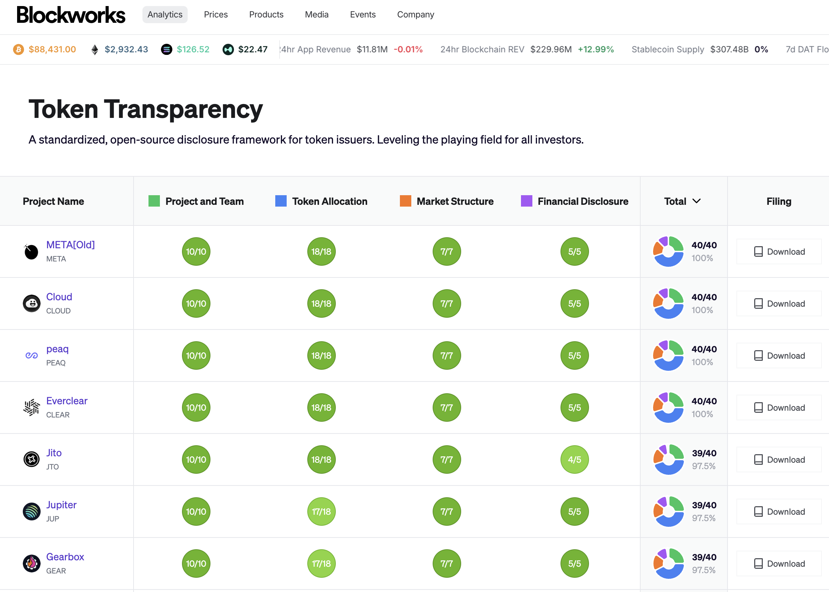Click the Cloud smiley project logo

click(x=31, y=303)
